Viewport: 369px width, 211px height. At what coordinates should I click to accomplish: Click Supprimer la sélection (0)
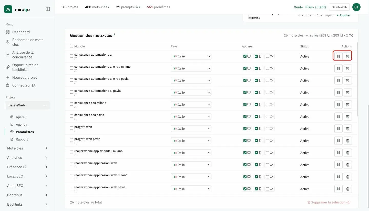click(329, 202)
